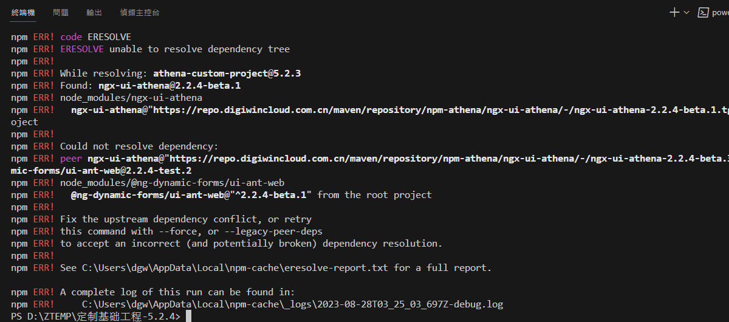Click athena-custom-project@5.2.3 package name

(227, 74)
